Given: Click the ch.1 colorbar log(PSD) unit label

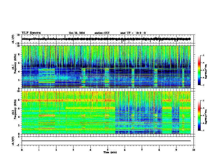Looking at the screenshot, I should 206,71.
